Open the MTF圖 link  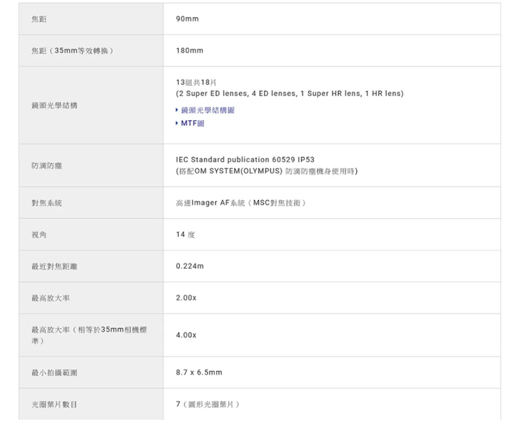(192, 123)
